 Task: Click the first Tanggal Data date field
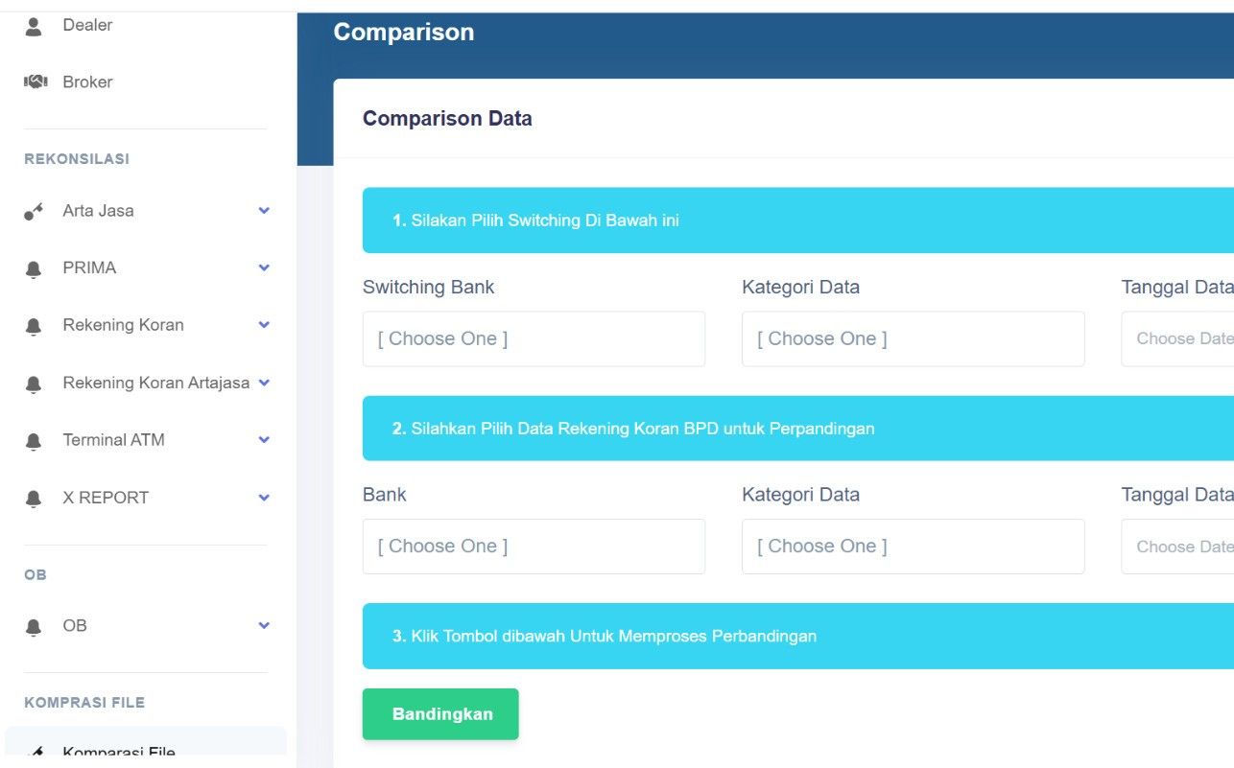tap(1177, 338)
